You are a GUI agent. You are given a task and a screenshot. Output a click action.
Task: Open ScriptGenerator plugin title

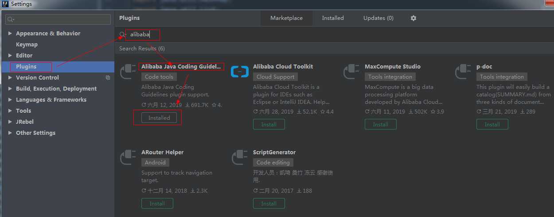(x=274, y=152)
